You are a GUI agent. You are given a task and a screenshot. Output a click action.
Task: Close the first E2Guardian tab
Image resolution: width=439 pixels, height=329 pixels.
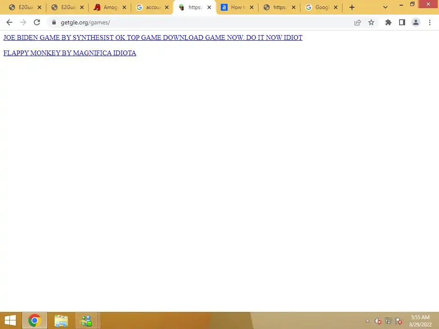click(39, 8)
